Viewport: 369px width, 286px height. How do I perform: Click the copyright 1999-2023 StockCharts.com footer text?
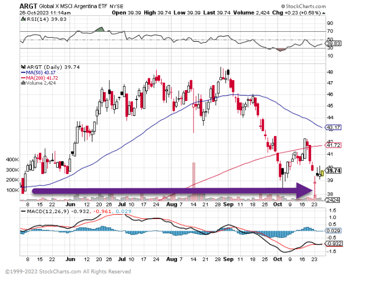point(68,272)
